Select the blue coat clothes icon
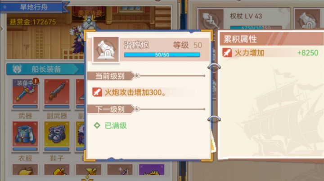The height and width of the screenshot is (181, 324). coord(25,134)
